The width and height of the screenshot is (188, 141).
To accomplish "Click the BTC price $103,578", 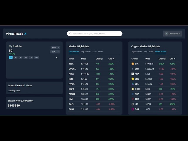I will [150, 64].
